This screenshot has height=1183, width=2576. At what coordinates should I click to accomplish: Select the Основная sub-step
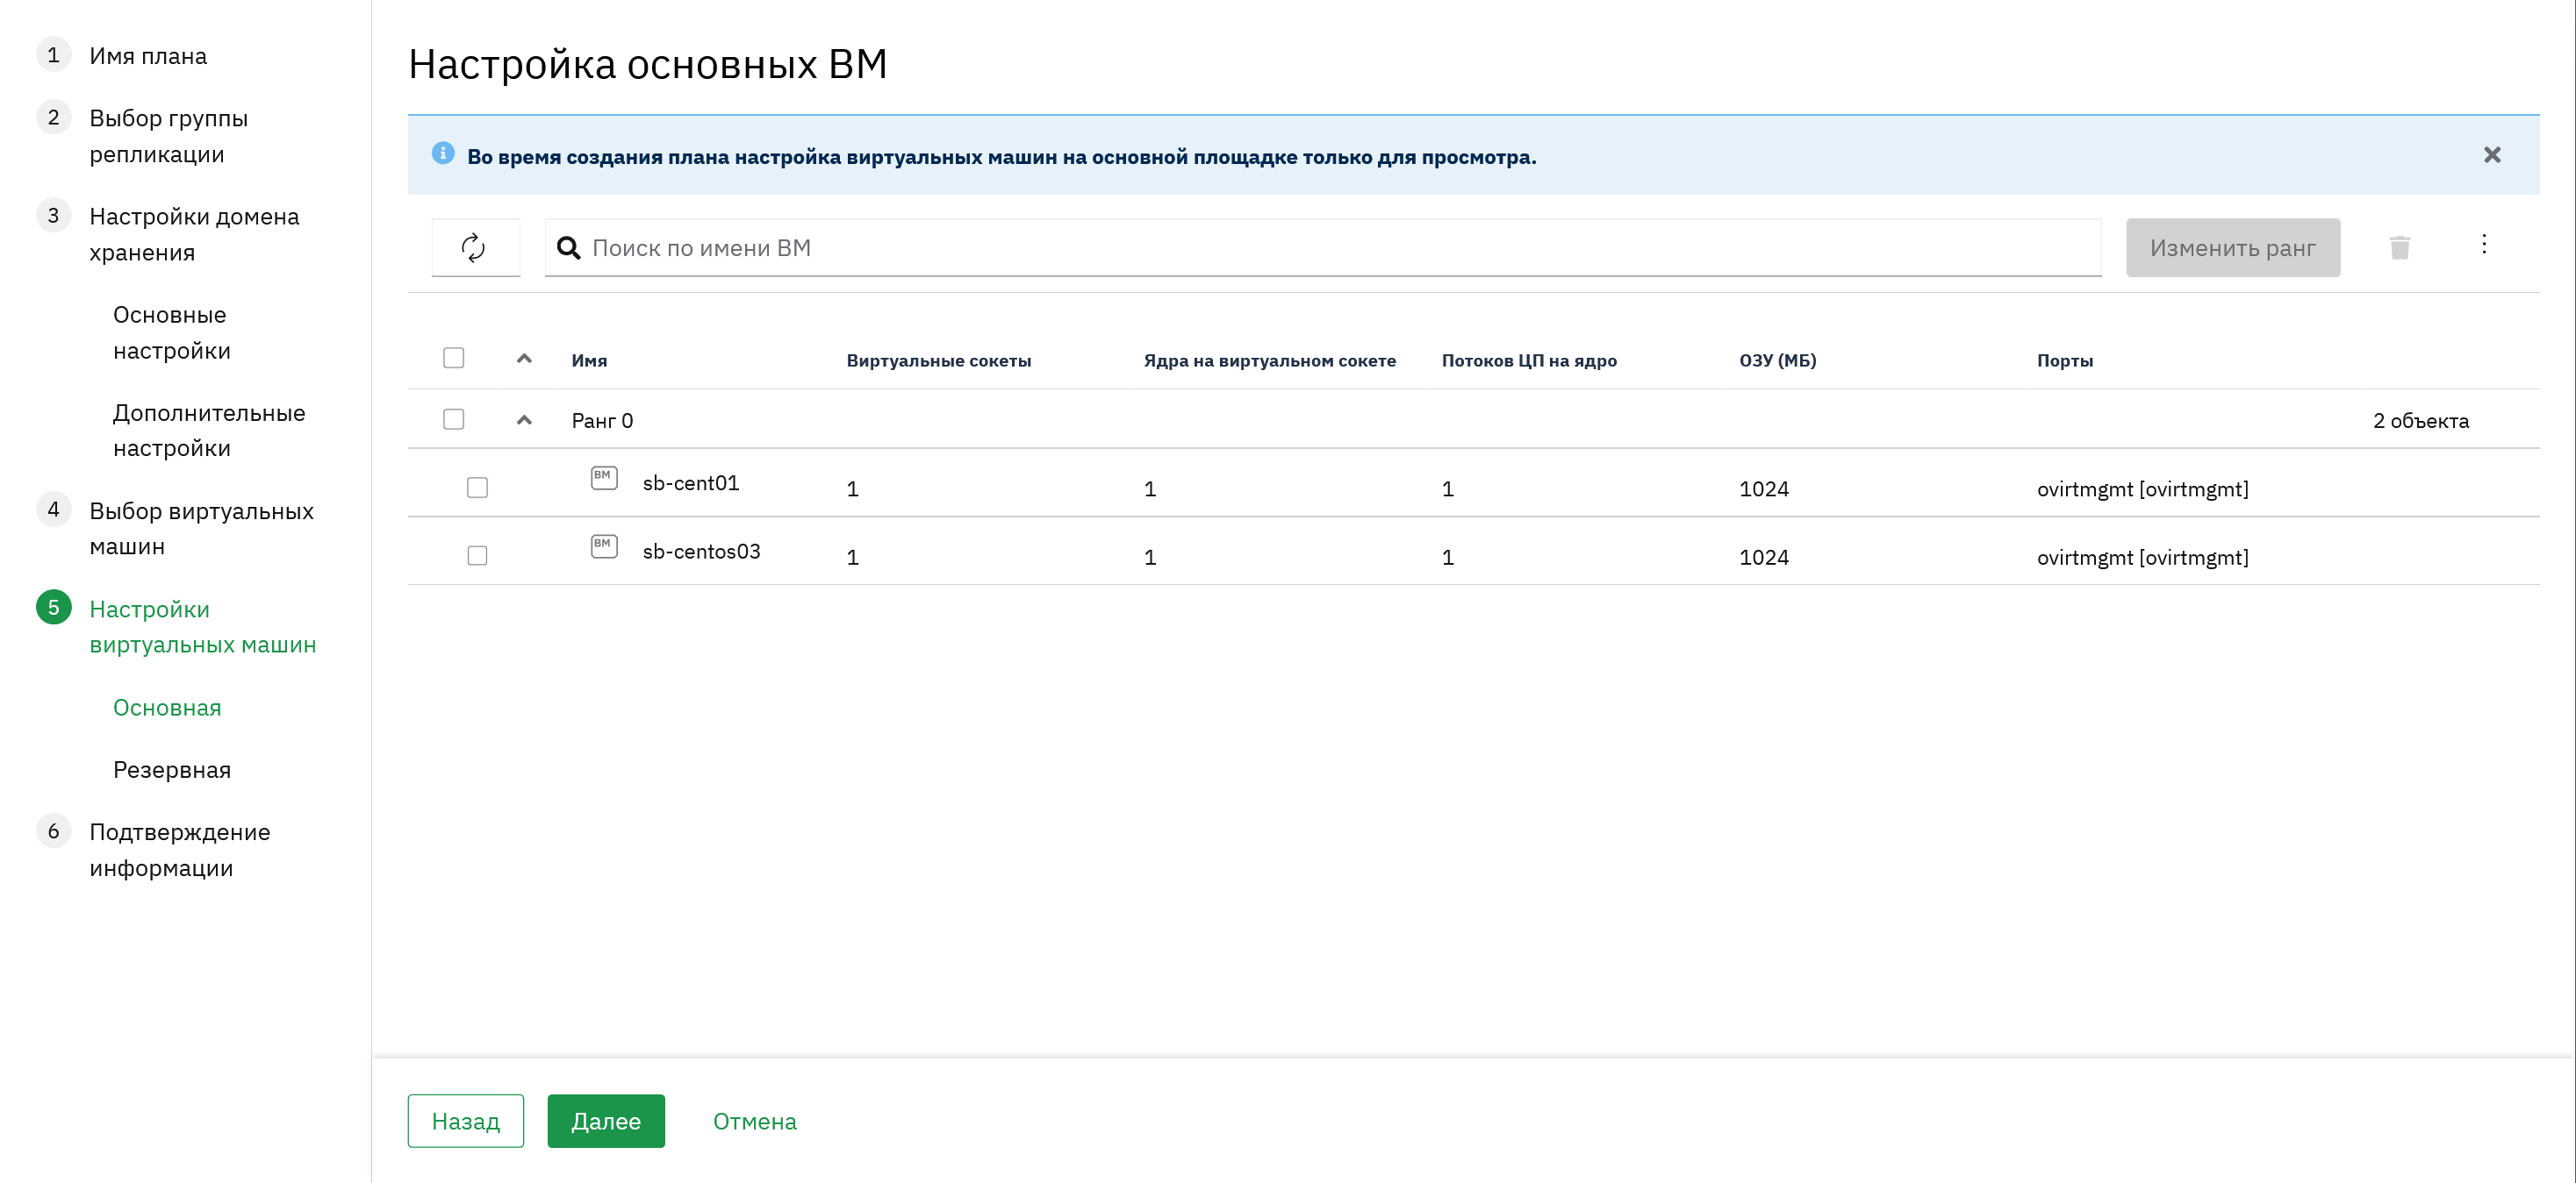click(x=167, y=708)
